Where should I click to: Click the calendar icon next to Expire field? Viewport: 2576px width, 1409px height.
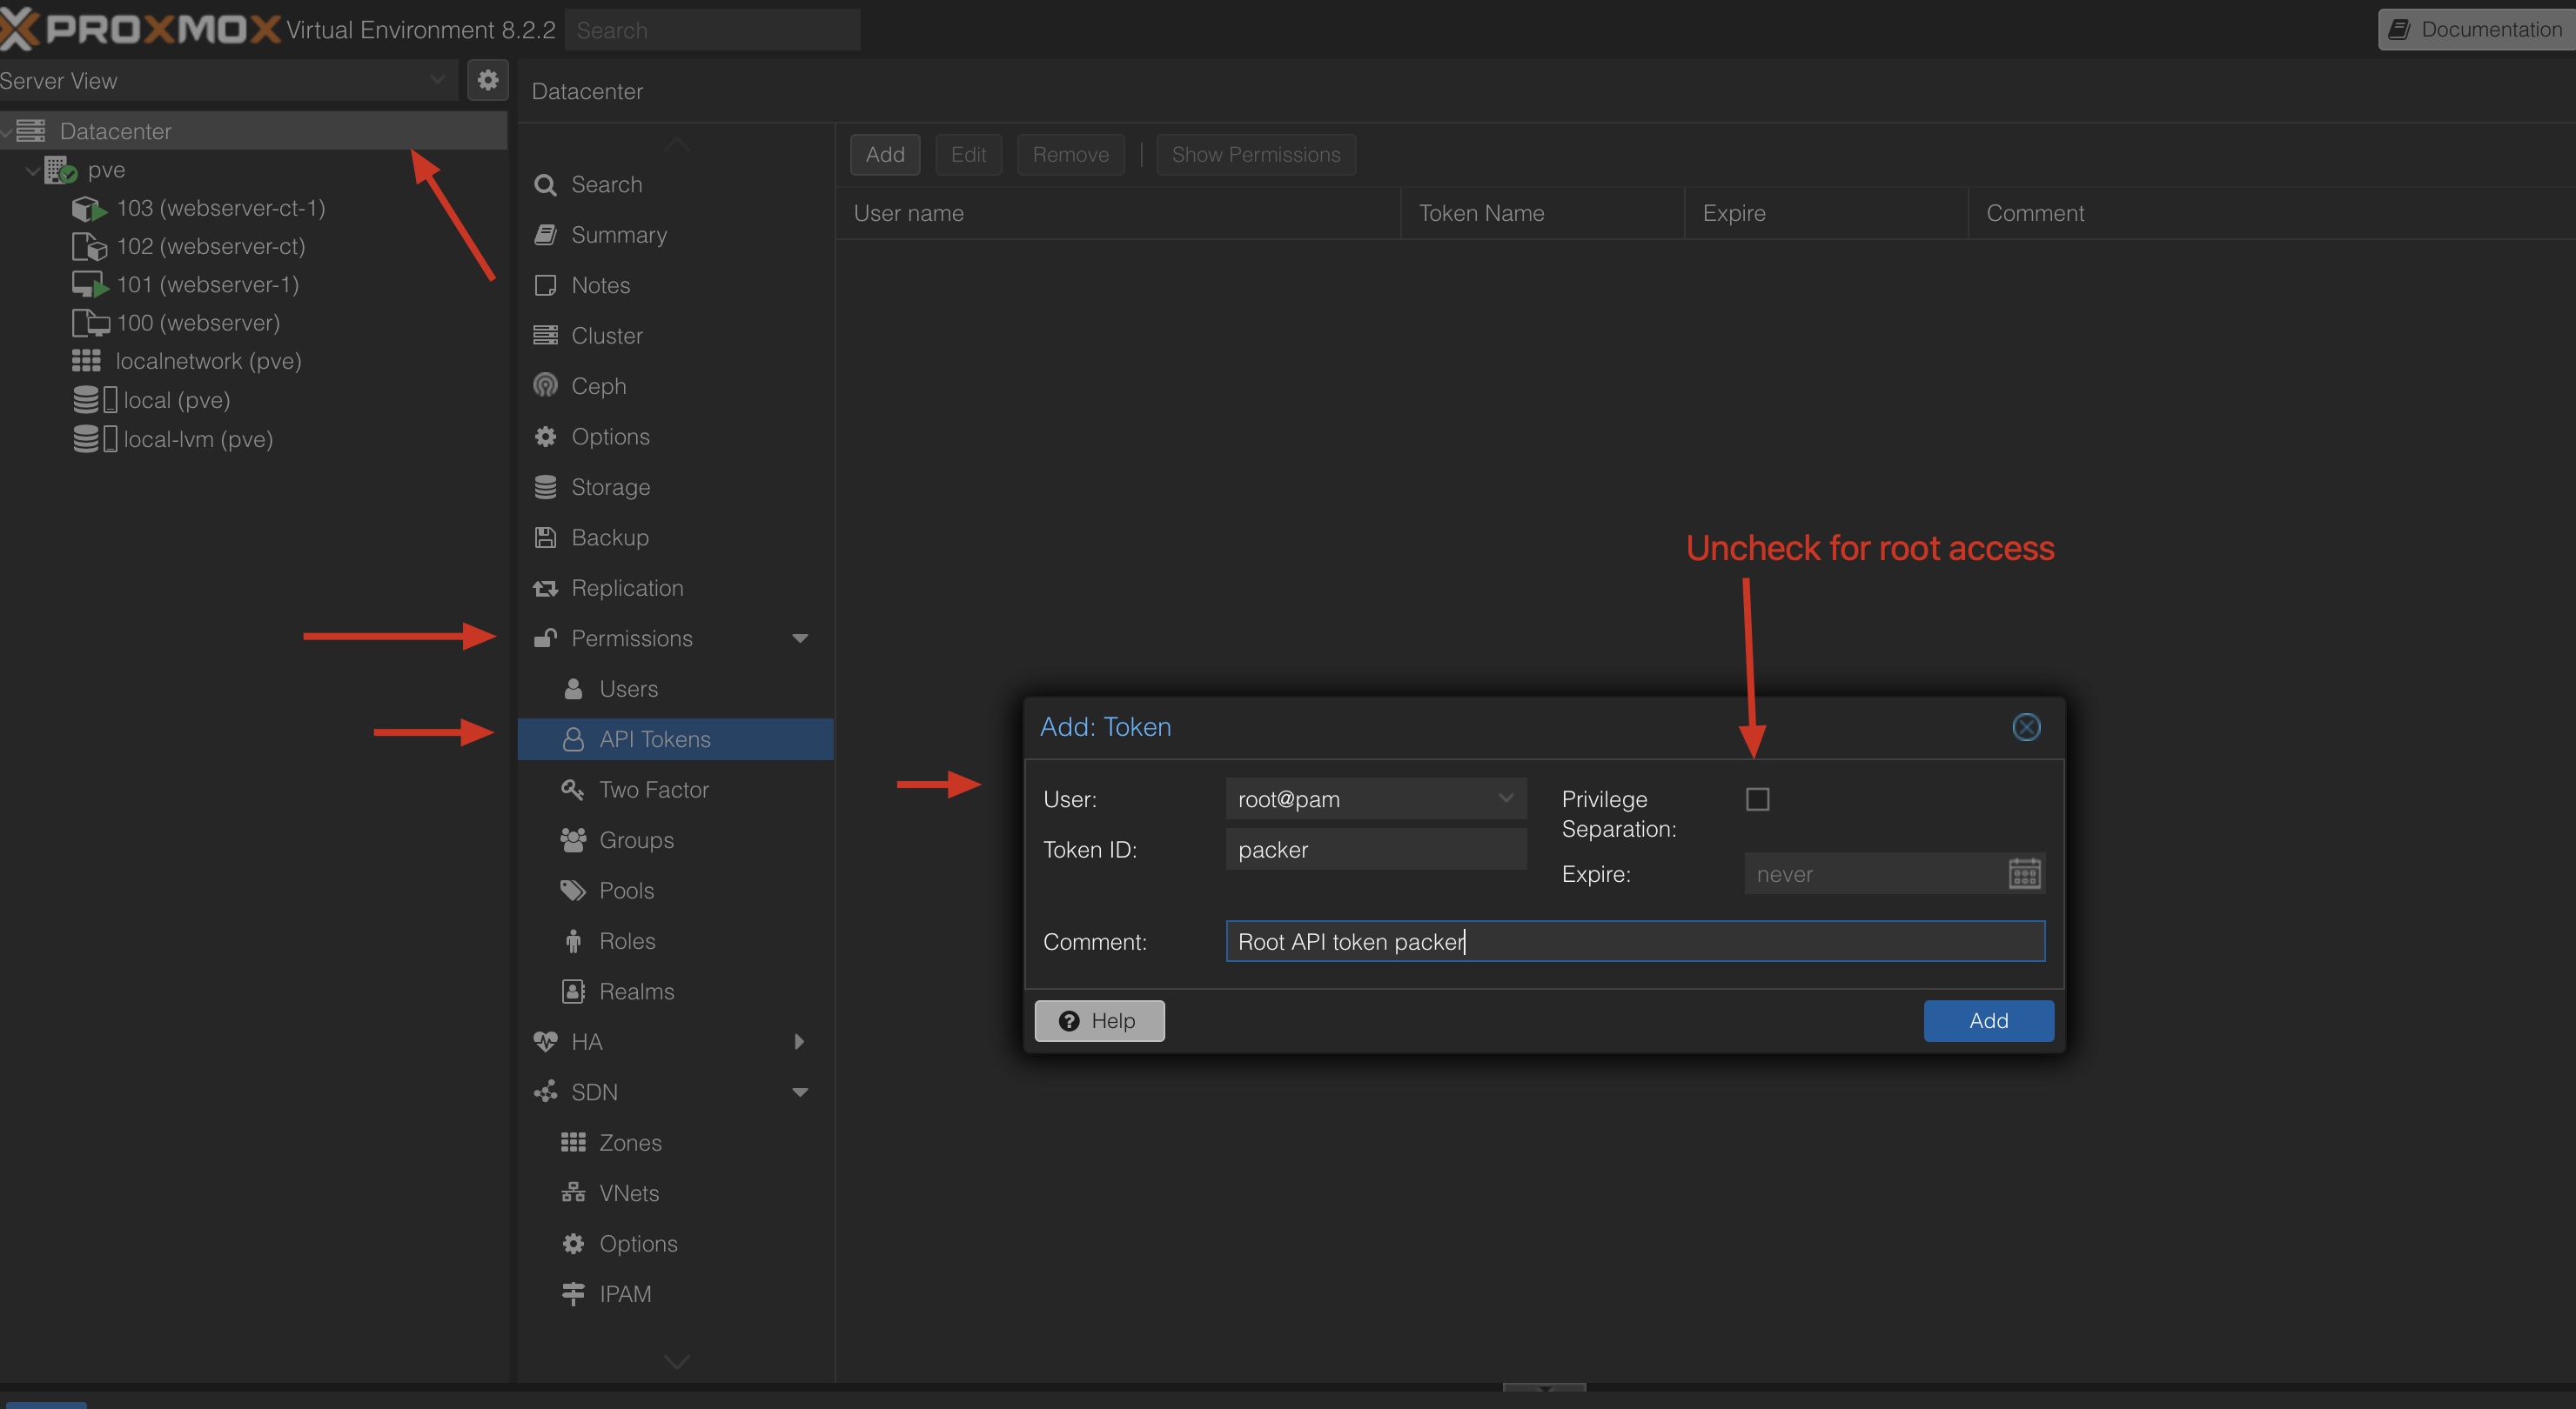pyautogui.click(x=2026, y=873)
